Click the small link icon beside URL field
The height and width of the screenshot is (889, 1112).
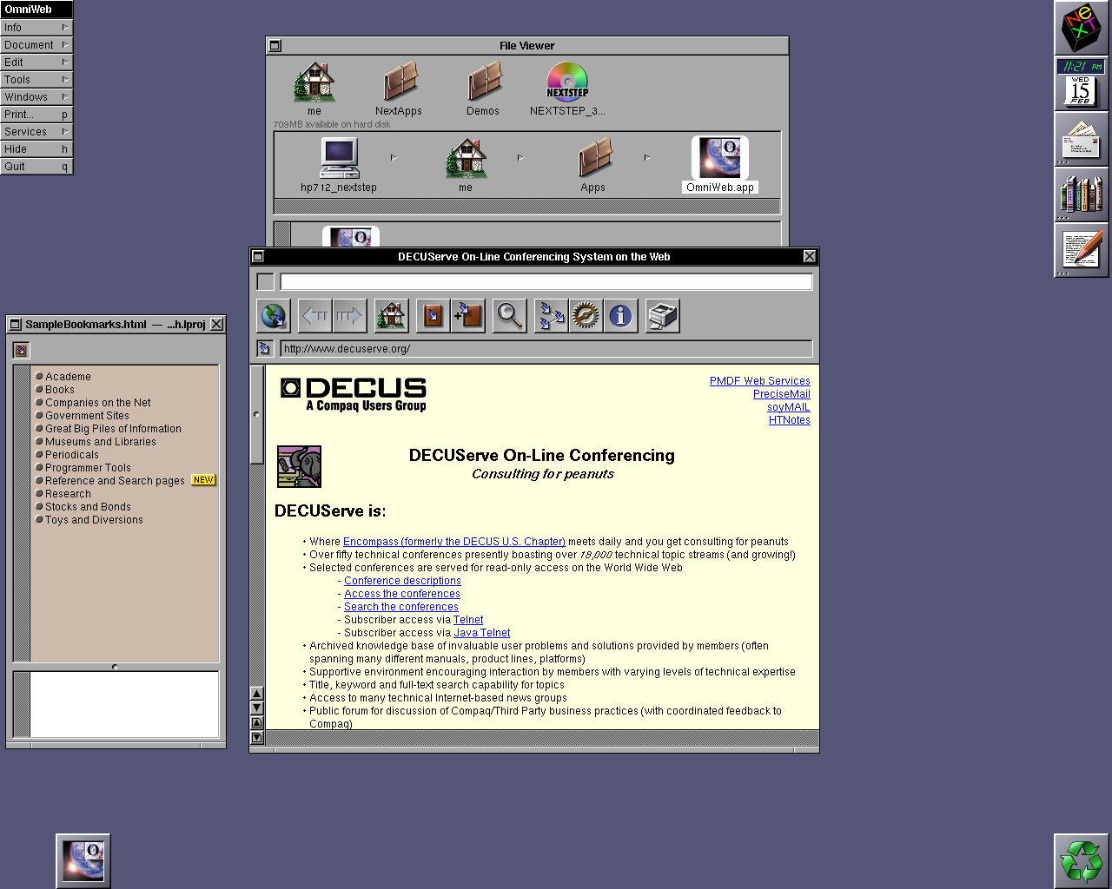265,348
